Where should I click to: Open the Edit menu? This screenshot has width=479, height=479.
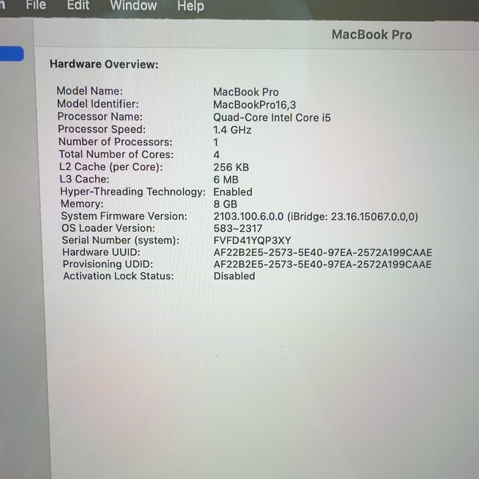(x=78, y=5)
